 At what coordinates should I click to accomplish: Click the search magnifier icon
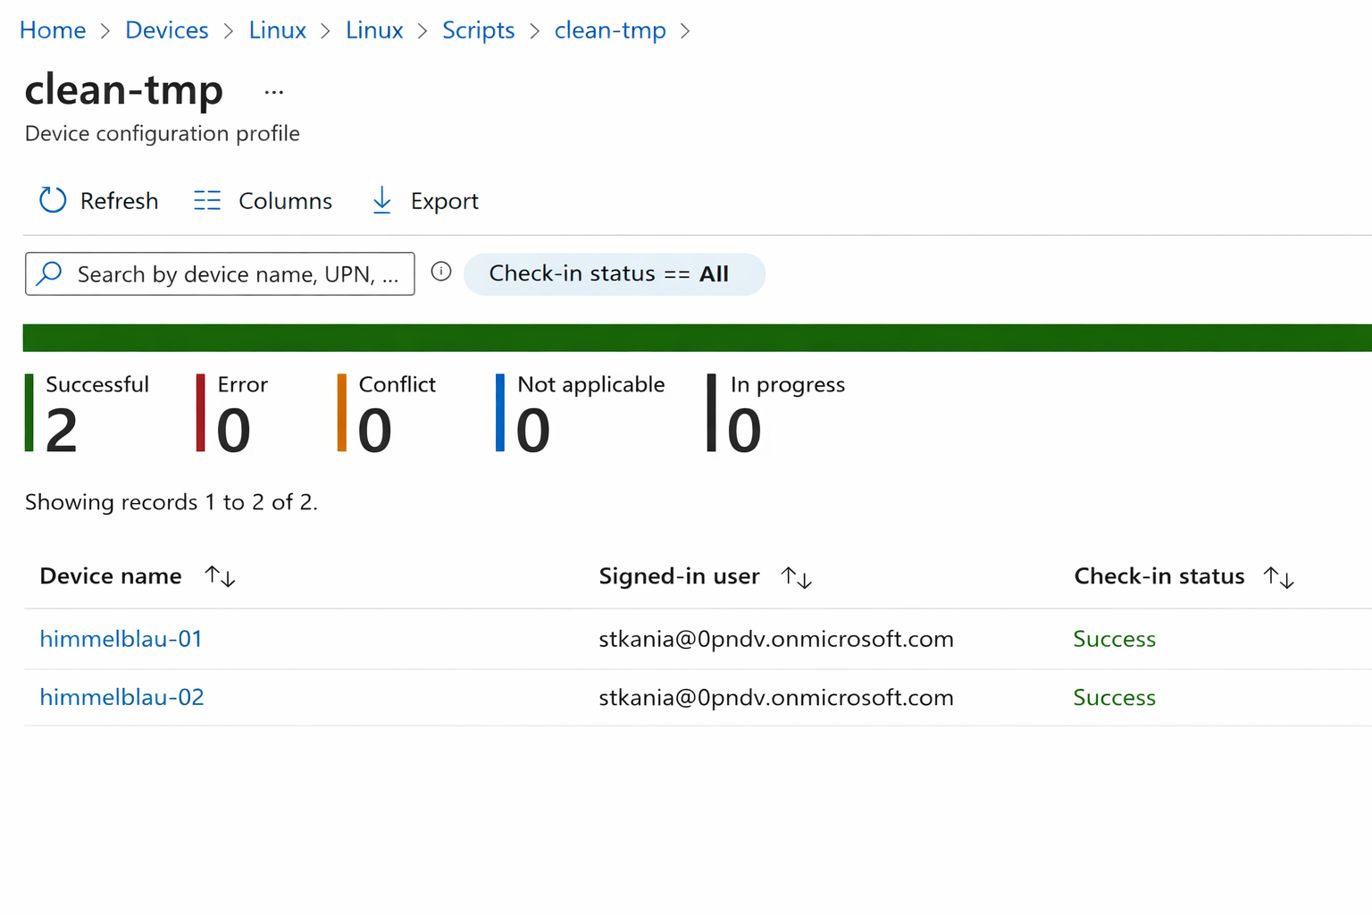pos(50,273)
